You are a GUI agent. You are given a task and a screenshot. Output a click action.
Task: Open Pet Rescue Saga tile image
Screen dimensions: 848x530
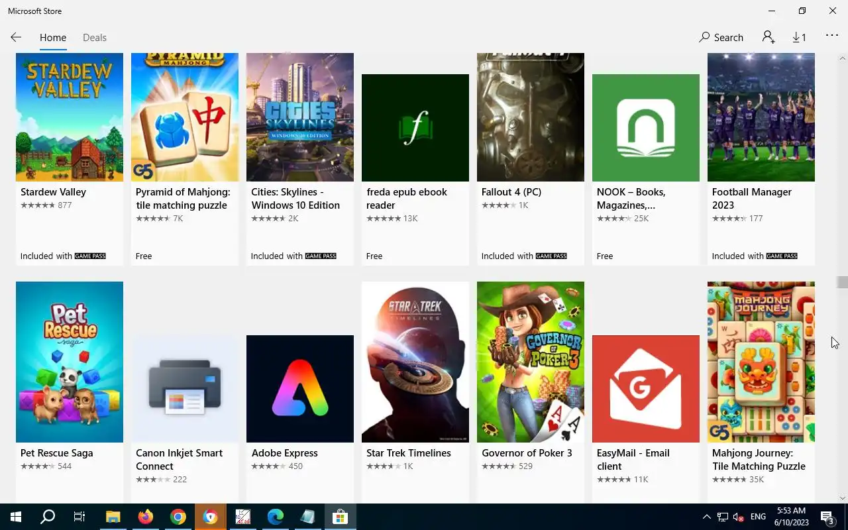(x=70, y=362)
